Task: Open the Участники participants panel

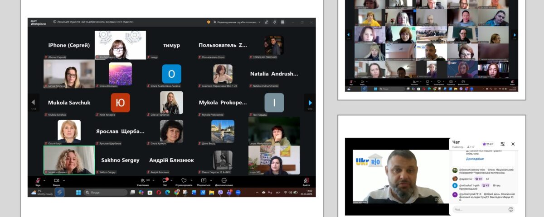Action: pos(143,180)
